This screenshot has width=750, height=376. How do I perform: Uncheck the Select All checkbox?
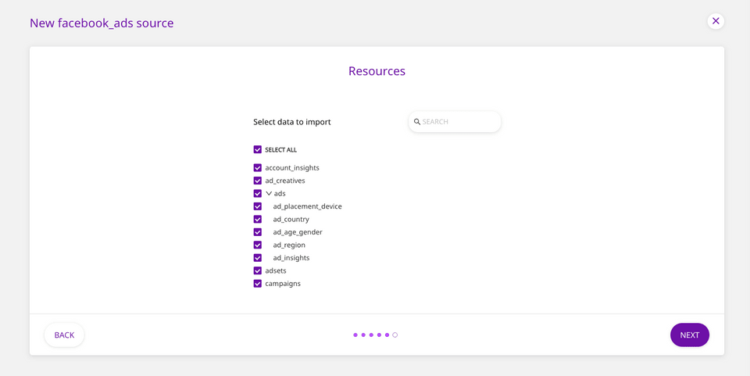tap(258, 149)
